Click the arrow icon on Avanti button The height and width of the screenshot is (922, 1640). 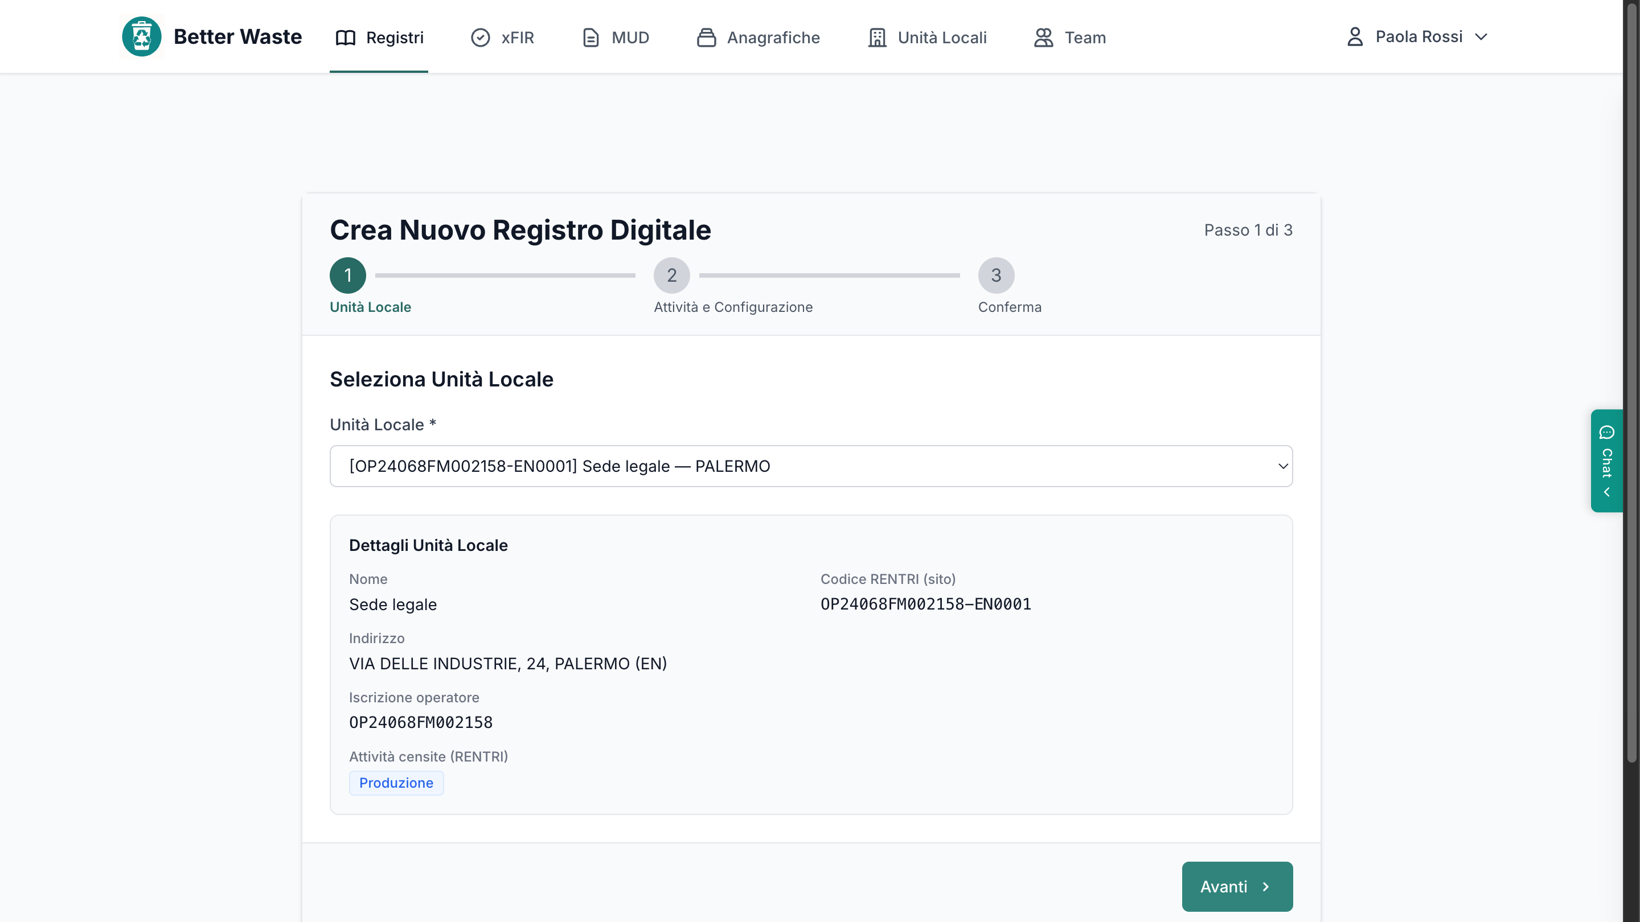(x=1266, y=886)
